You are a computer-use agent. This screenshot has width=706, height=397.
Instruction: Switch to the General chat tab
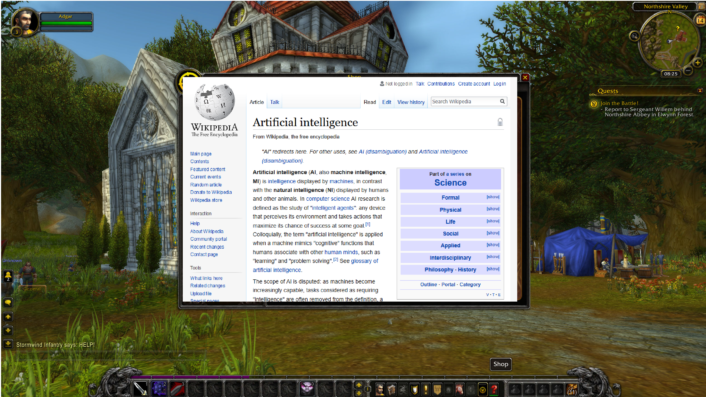pos(32,289)
